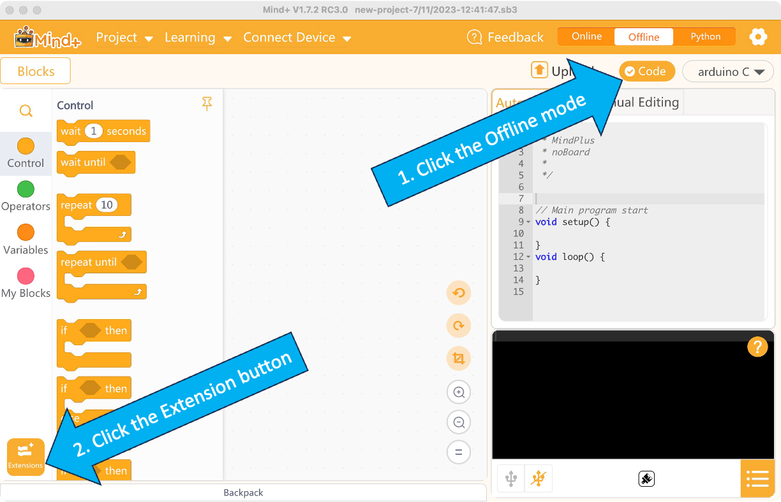Zoom out of the workspace
Screen dimensions: 781x502
click(x=458, y=422)
